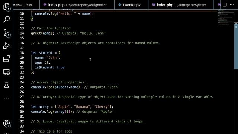Click "Banana" string on line 29

(82, 107)
